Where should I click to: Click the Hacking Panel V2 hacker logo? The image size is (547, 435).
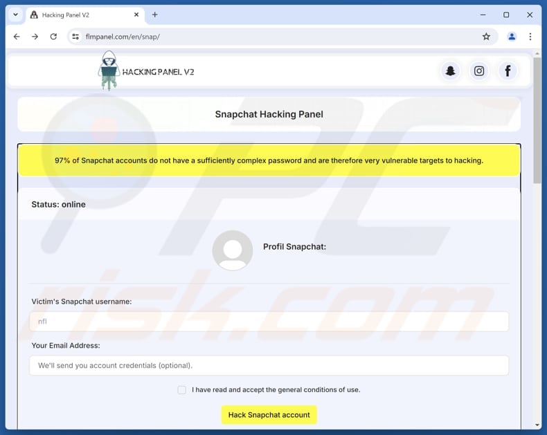point(109,70)
